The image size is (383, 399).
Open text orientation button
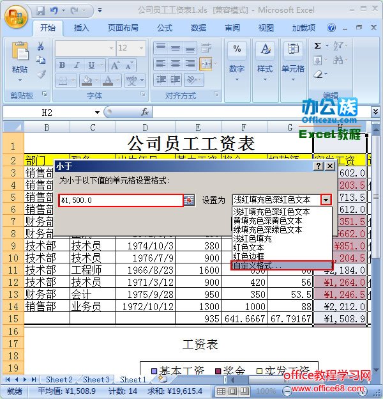[x=191, y=79]
